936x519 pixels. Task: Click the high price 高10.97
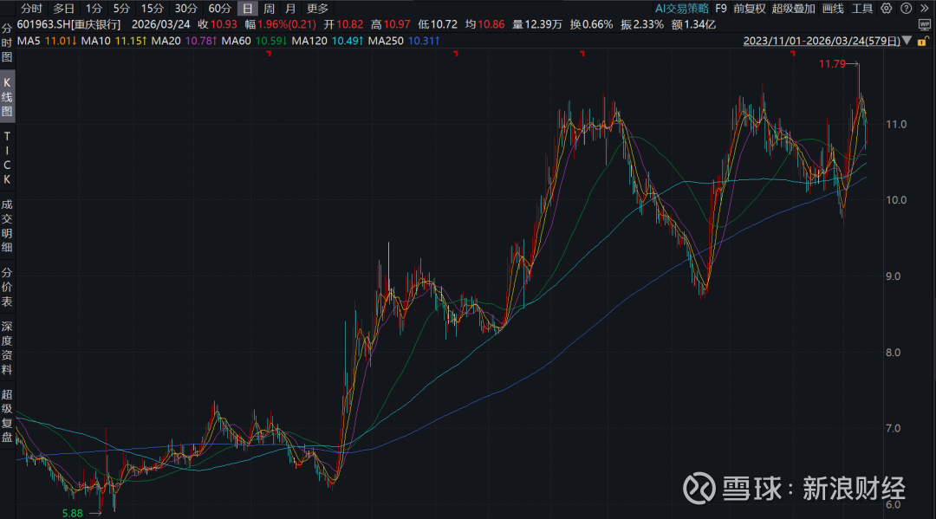pos(390,24)
